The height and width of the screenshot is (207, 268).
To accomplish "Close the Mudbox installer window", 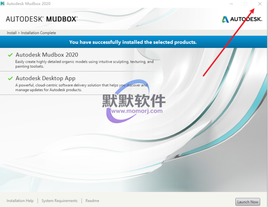I will (x=260, y=4).
